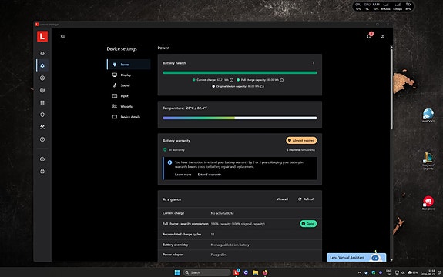Refresh the At a glance battery data
Screen dimensions: 443x277
pos(307,199)
